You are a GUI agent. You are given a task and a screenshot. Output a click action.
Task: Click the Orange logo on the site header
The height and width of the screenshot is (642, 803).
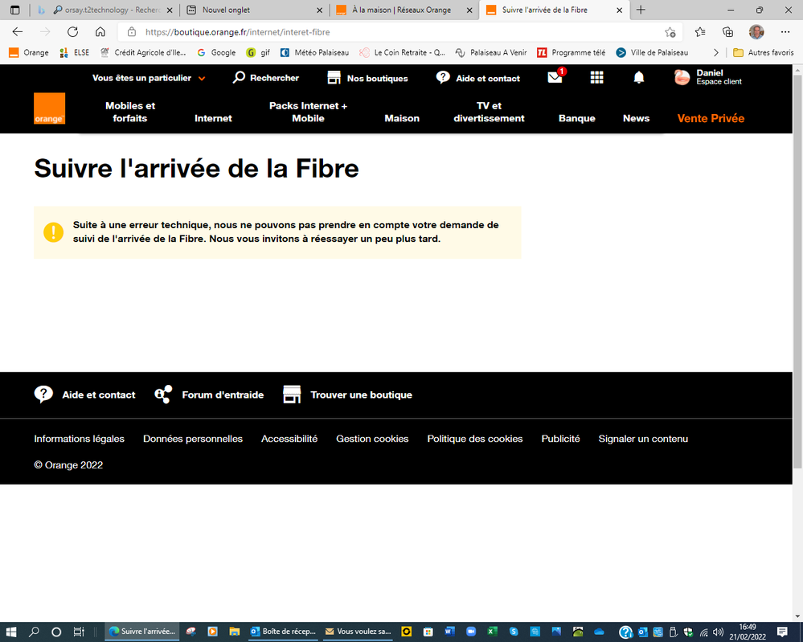coord(49,108)
